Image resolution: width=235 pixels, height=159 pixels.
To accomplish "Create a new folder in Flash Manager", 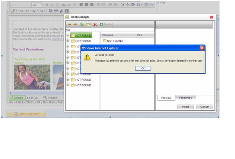I will (88, 25).
